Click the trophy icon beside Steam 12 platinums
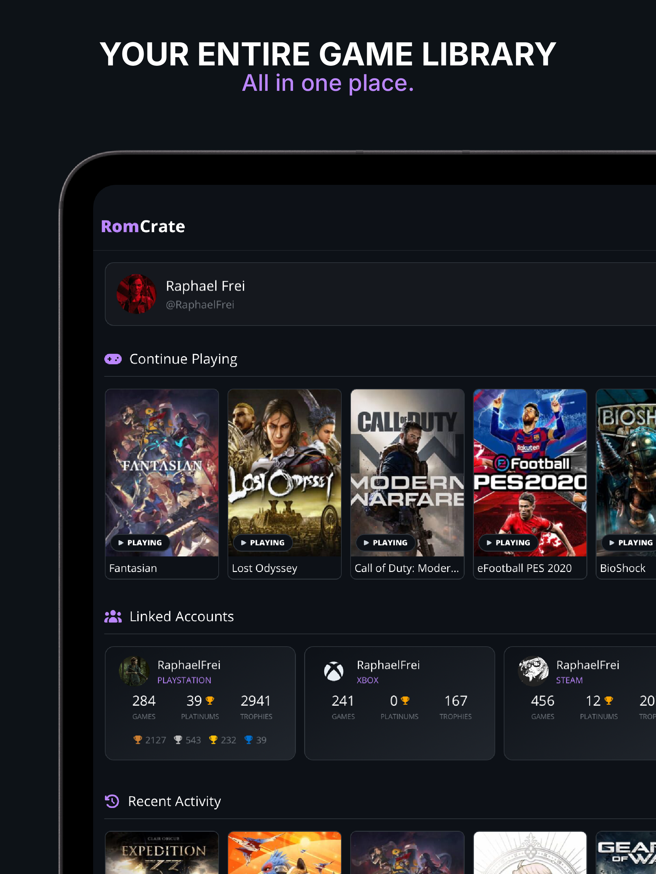 (609, 701)
